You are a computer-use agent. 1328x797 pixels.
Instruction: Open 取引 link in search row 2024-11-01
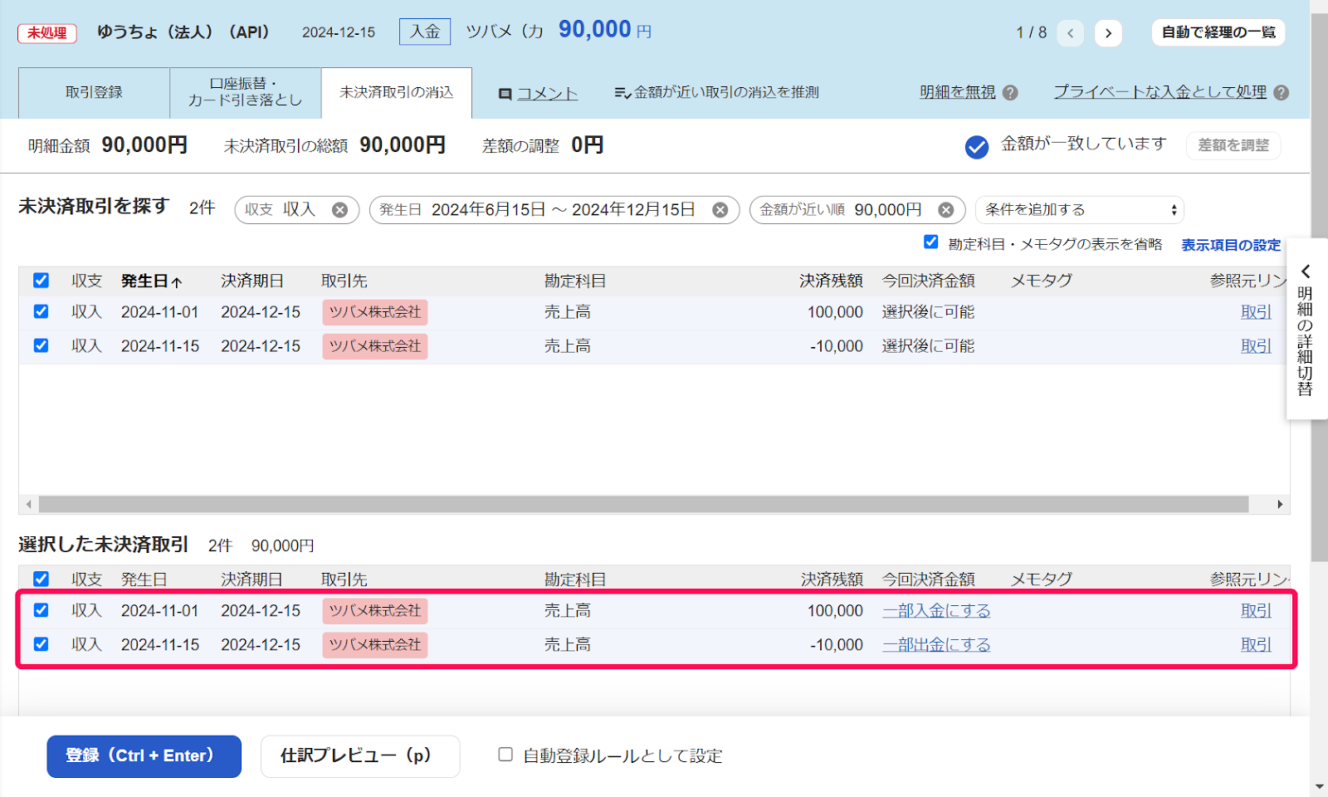[1256, 312]
